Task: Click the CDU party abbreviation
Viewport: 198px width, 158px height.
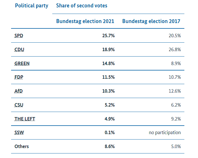Action: [19, 50]
